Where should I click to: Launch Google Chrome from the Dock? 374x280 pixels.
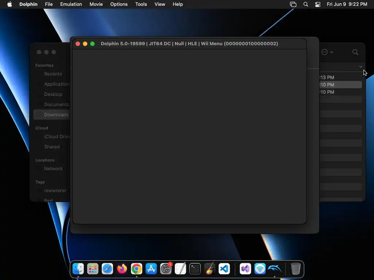[137, 269]
